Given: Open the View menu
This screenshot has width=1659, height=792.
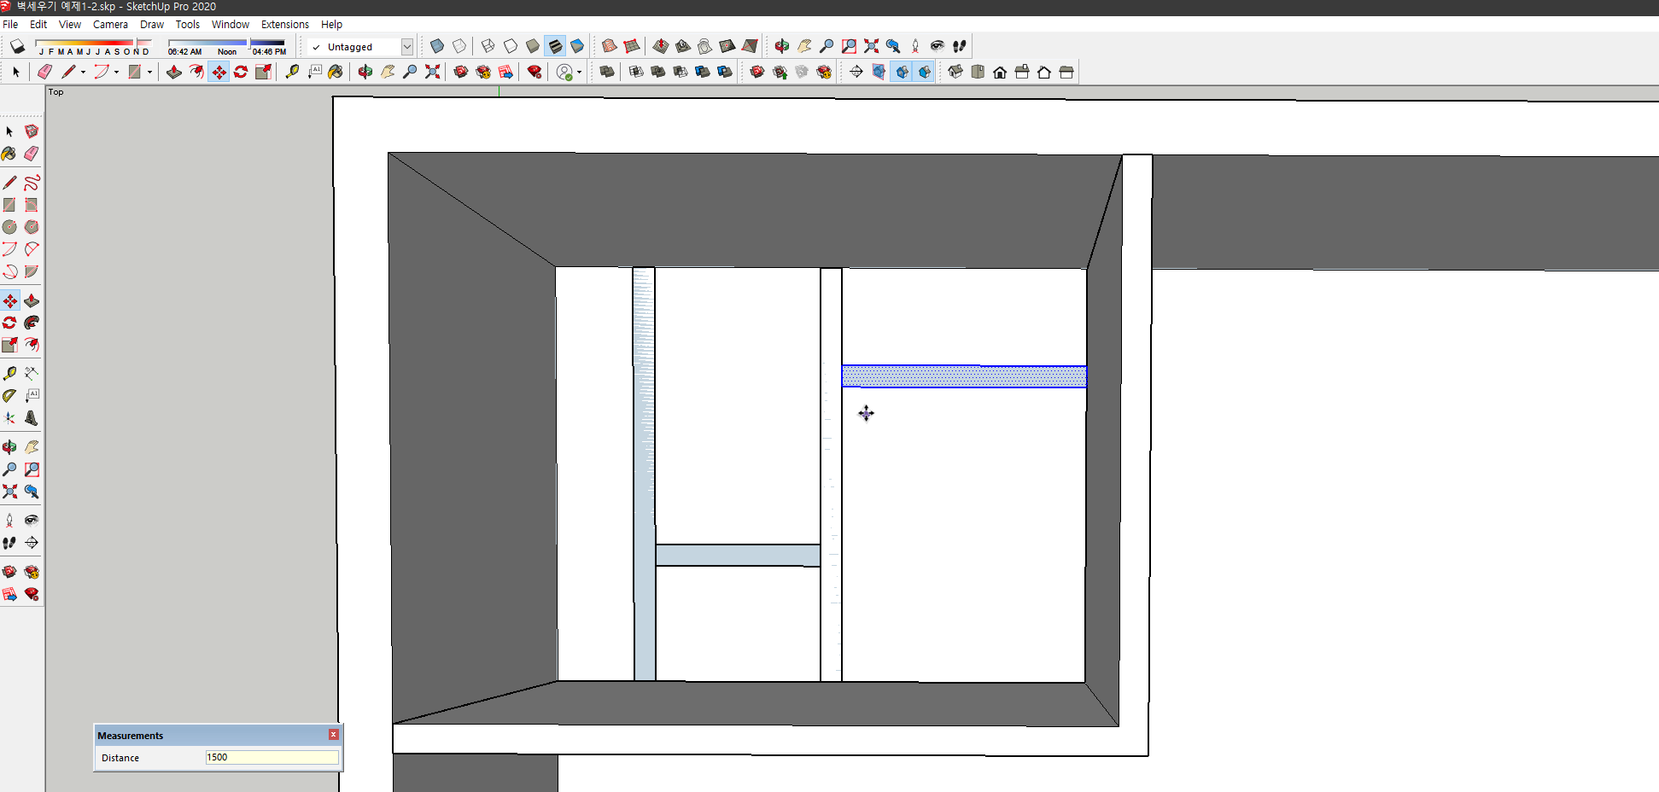Looking at the screenshot, I should tap(70, 24).
